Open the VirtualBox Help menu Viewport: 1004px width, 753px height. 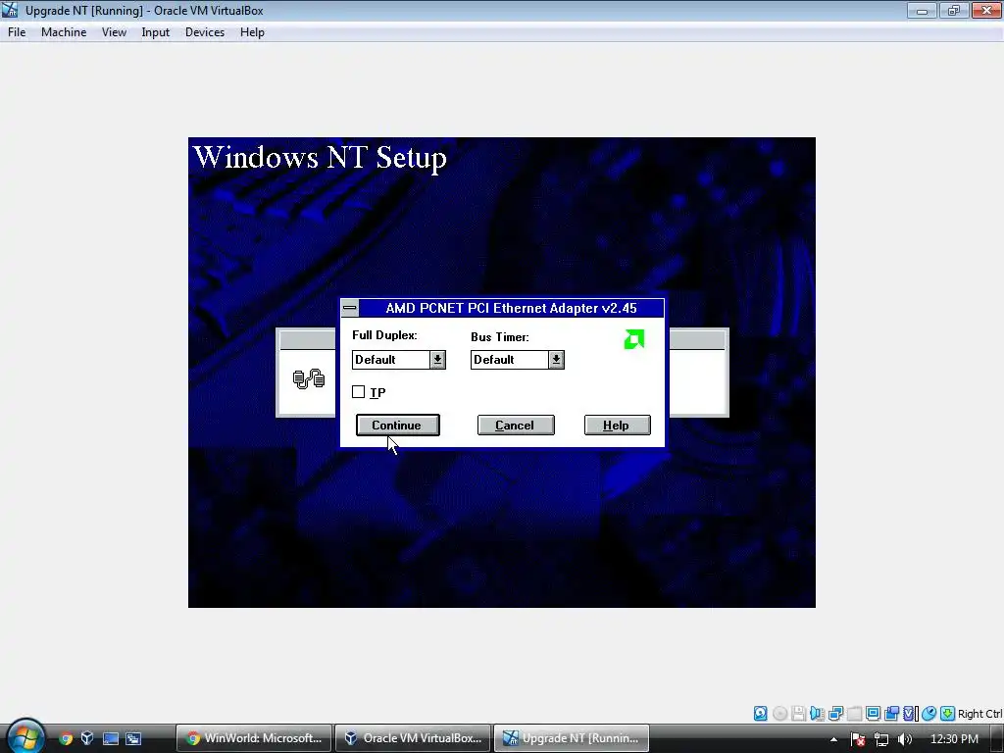(252, 32)
